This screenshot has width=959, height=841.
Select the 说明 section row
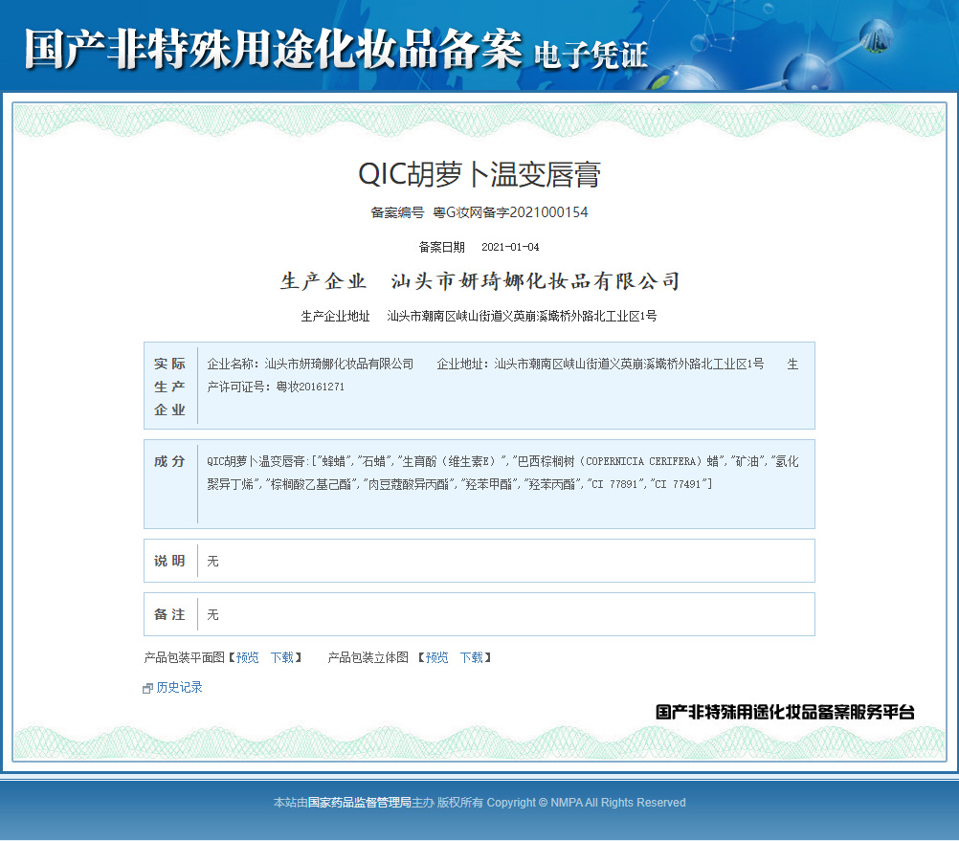click(x=169, y=561)
